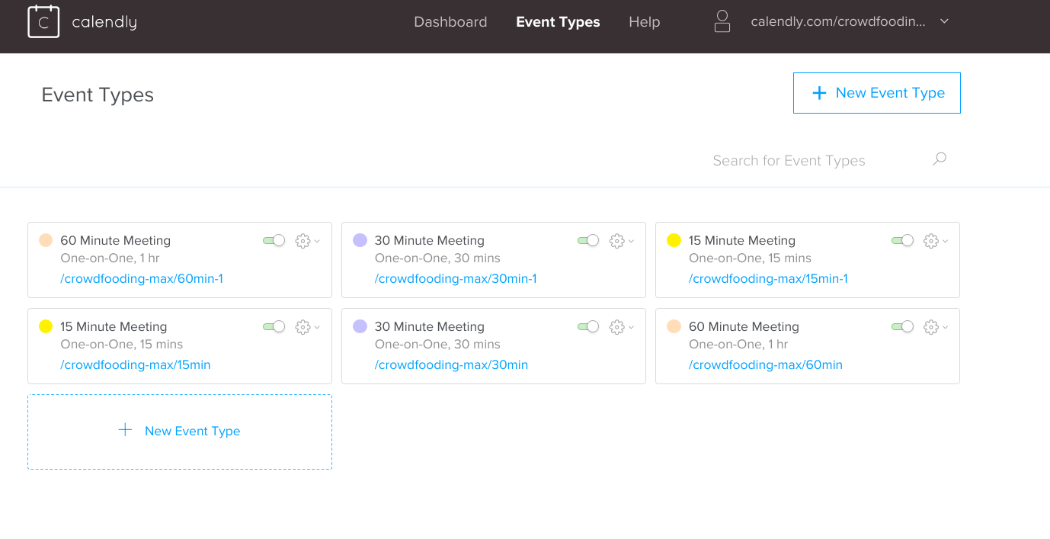Disable the /crowdfooding-max/30min-1 event switch
Screen dimensions: 1050x539
coord(588,241)
